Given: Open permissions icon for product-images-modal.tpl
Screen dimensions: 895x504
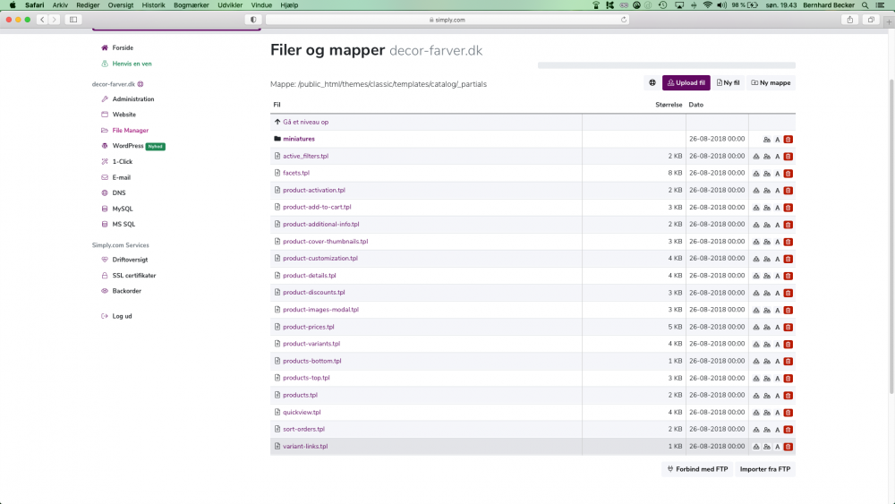Looking at the screenshot, I should pos(767,310).
